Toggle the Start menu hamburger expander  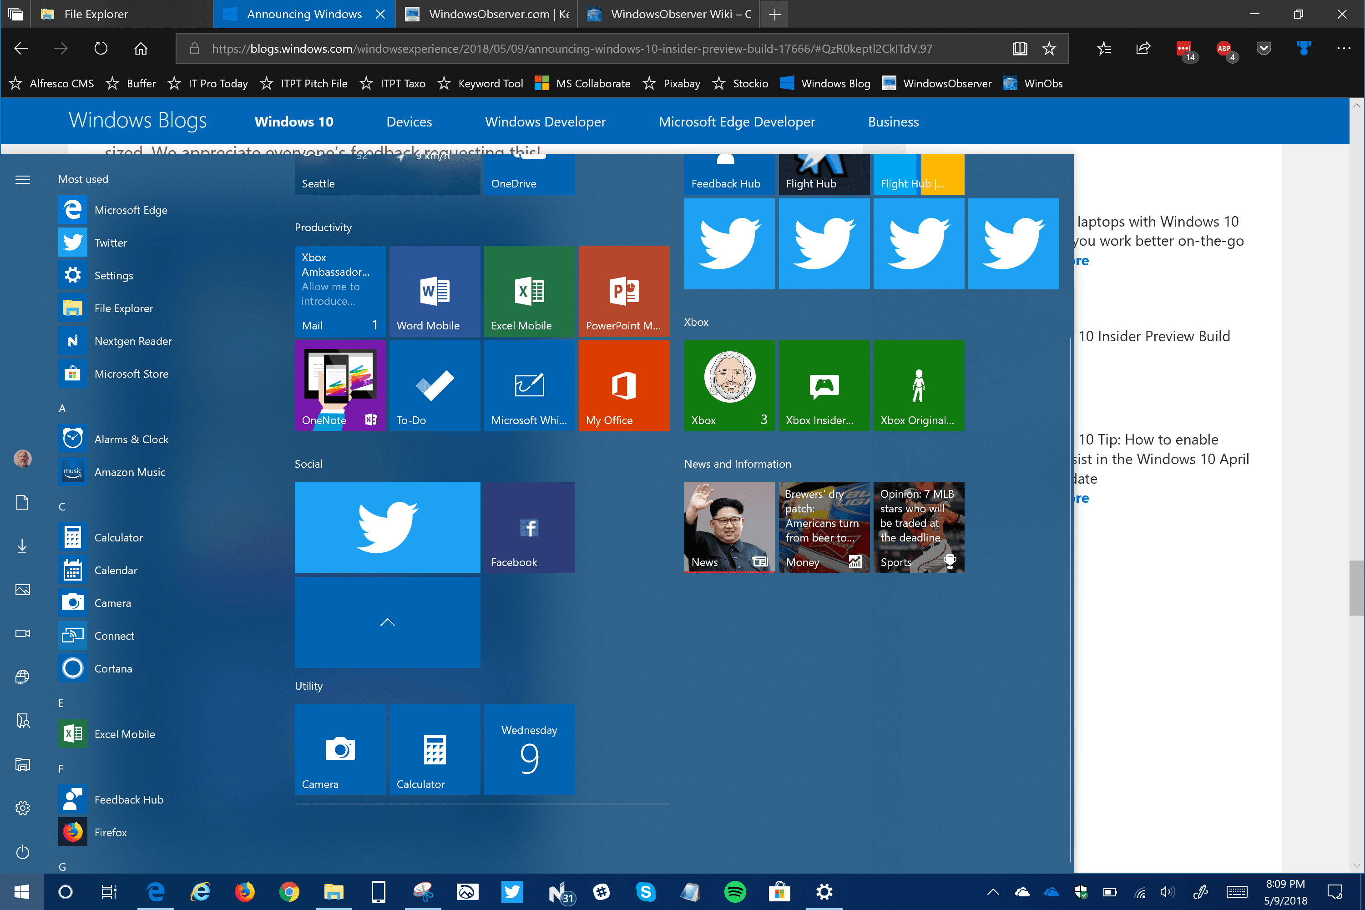(x=23, y=179)
